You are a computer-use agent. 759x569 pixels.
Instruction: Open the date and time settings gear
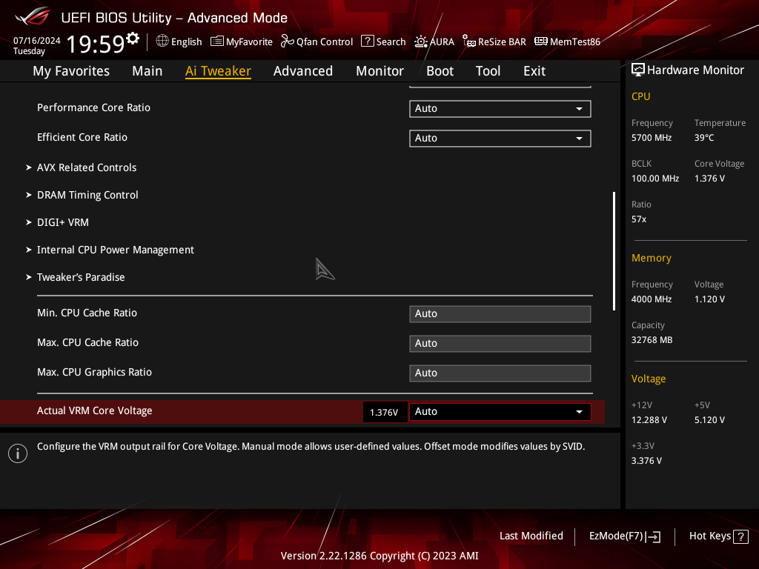click(133, 39)
